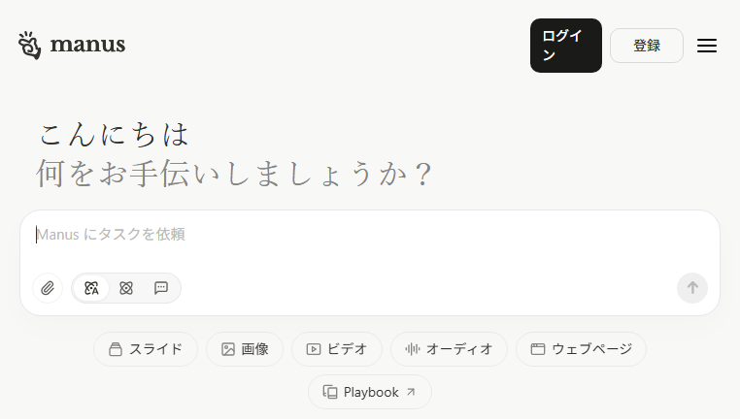Click the 何をお手伝いしましょうか？ heading
This screenshot has height=419, width=740.
point(234,174)
